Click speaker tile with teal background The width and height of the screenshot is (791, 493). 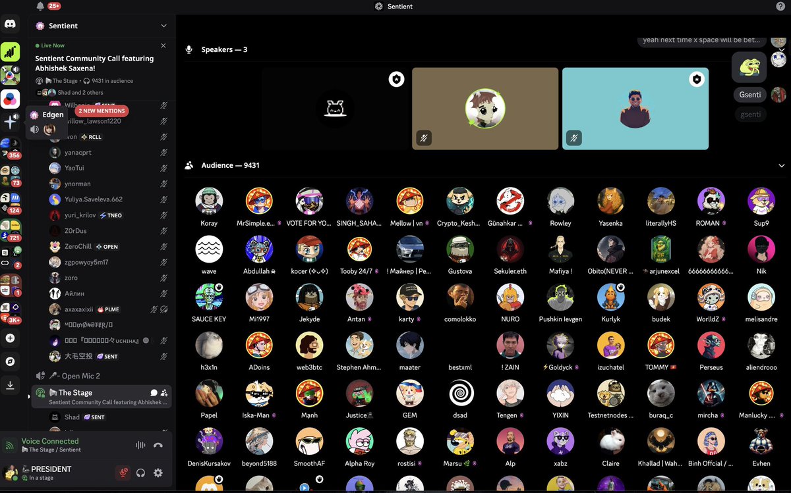point(635,109)
